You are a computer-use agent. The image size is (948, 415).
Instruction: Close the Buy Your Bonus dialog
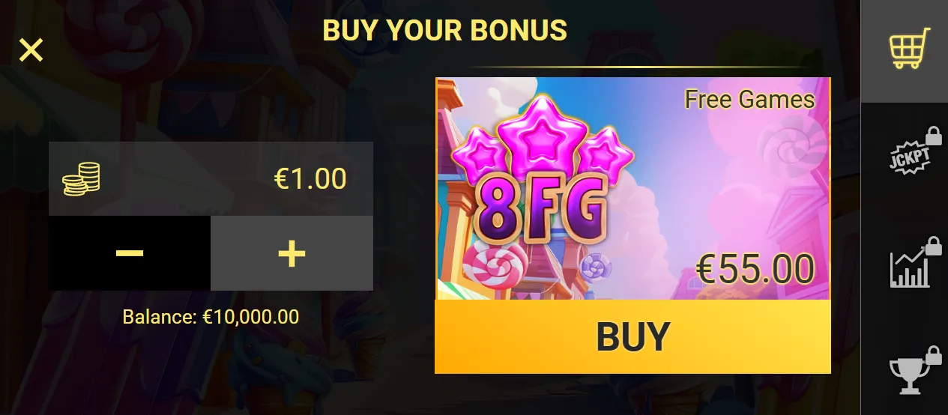(x=31, y=50)
